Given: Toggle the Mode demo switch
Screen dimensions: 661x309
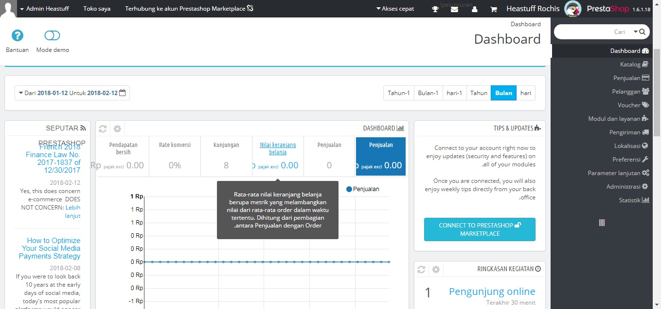Looking at the screenshot, I should point(52,35).
